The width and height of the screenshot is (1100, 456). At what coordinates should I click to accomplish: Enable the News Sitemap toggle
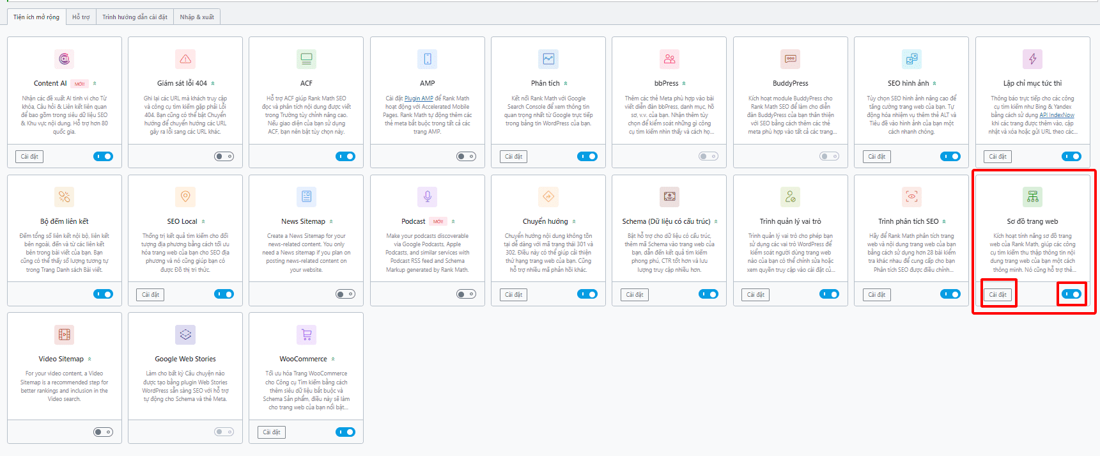[x=345, y=294]
